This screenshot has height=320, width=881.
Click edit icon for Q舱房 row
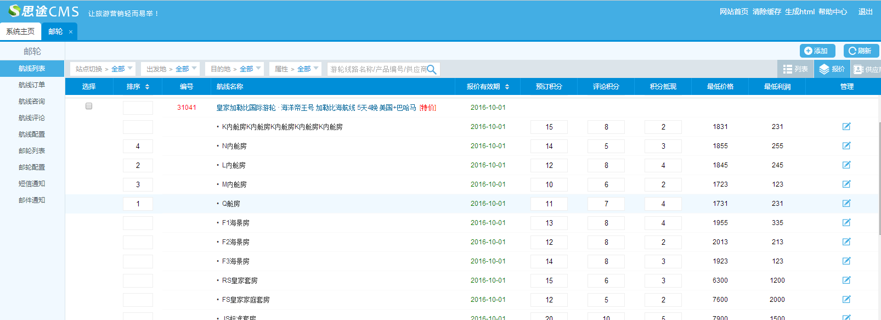click(x=846, y=204)
